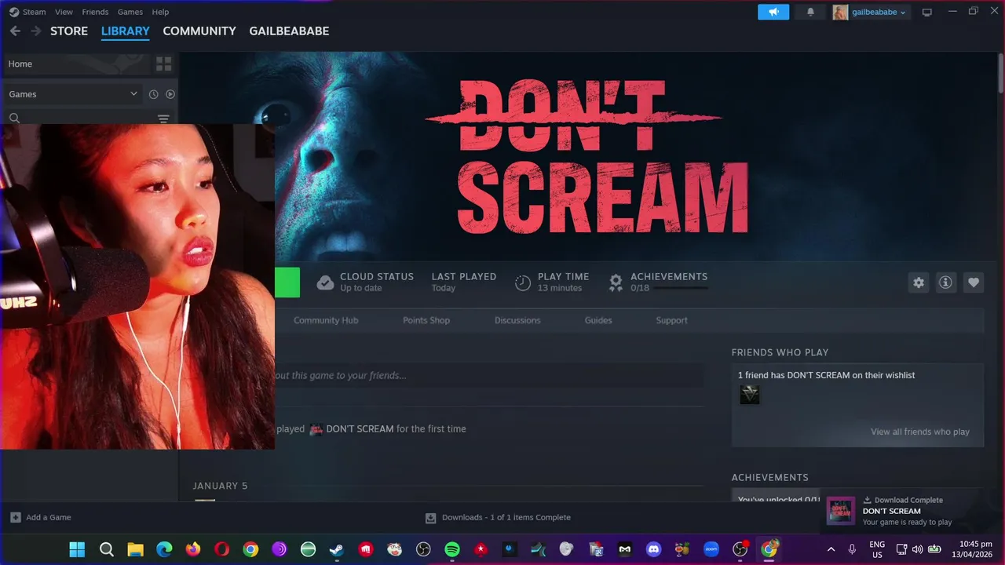
Task: Open the Discussions link
Action: [x=517, y=320]
